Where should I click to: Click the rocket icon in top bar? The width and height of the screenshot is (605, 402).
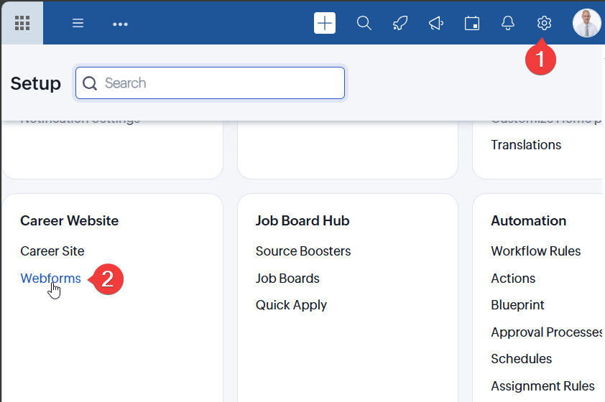[400, 23]
